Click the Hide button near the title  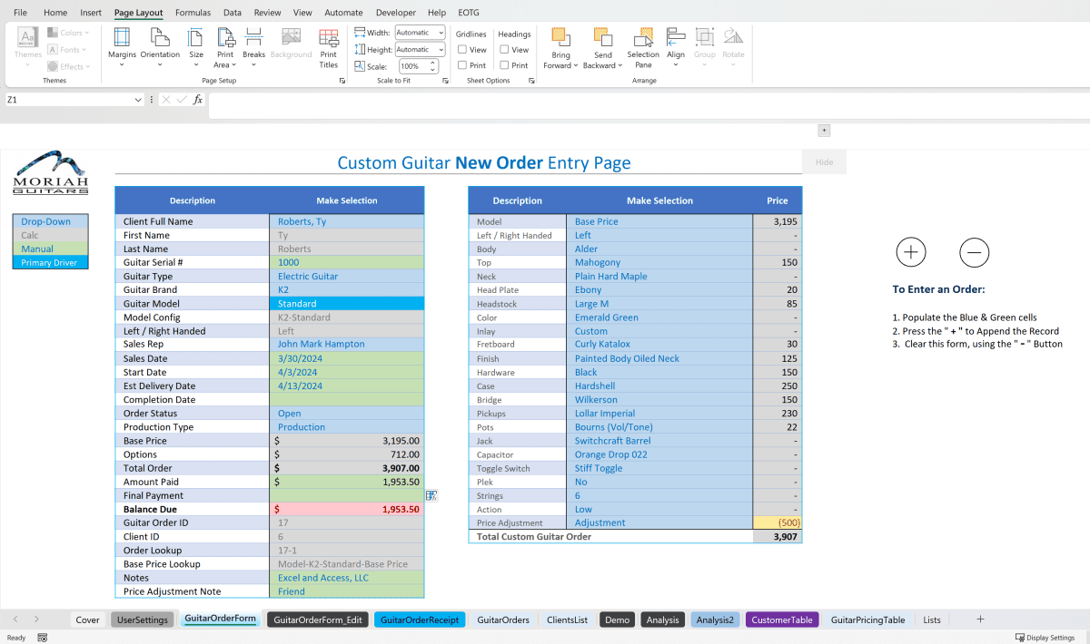823,161
